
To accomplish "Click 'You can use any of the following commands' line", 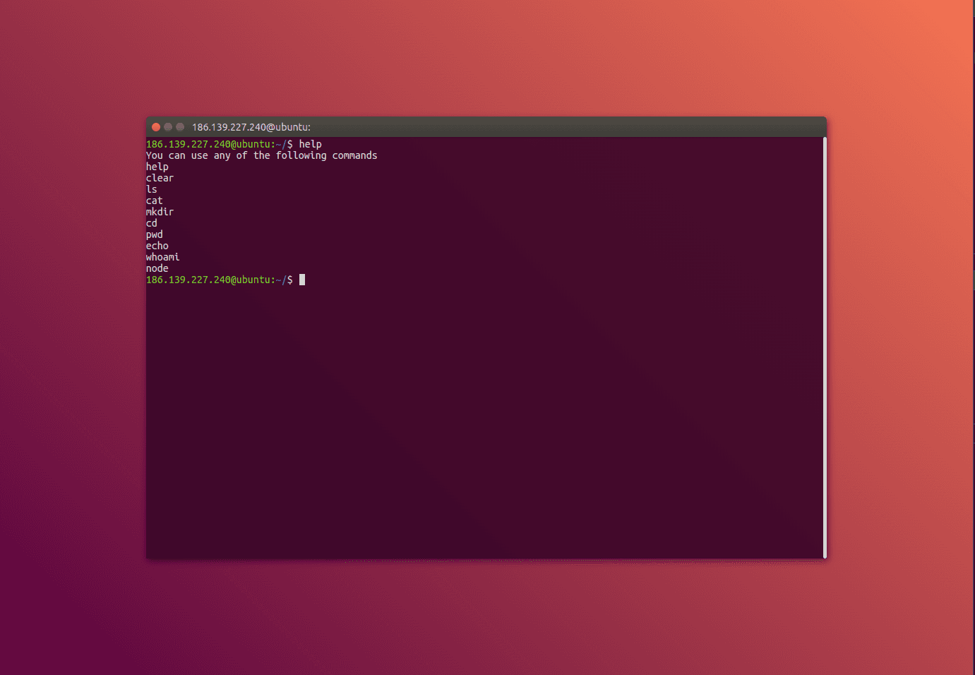I will point(261,155).
